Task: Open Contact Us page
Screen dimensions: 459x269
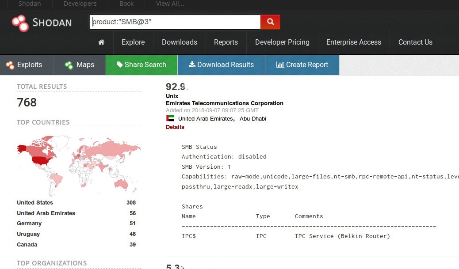Action: 415,42
